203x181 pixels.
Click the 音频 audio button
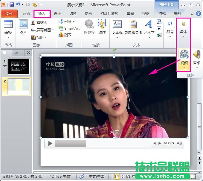click(x=197, y=57)
